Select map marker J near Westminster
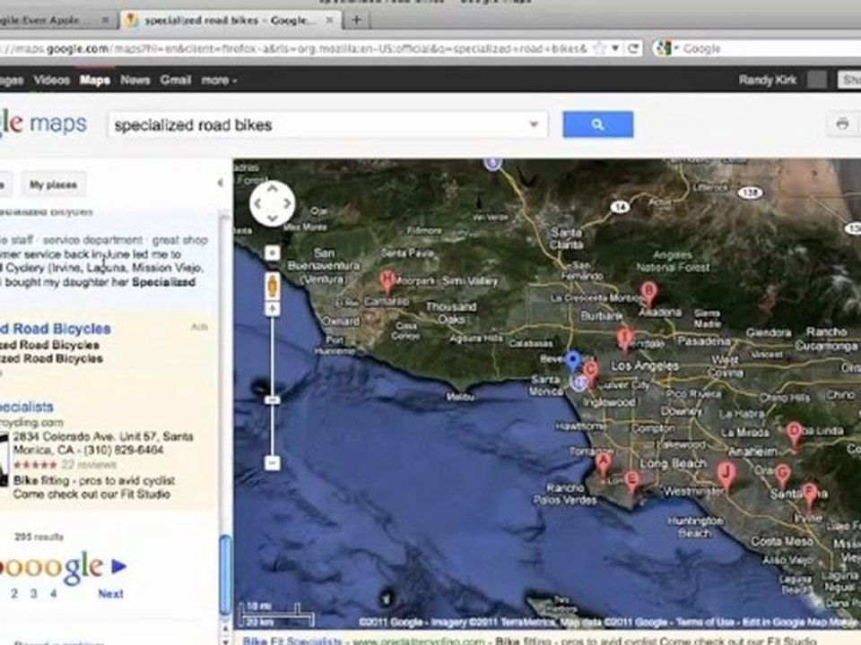The width and height of the screenshot is (861, 645). coord(726,475)
